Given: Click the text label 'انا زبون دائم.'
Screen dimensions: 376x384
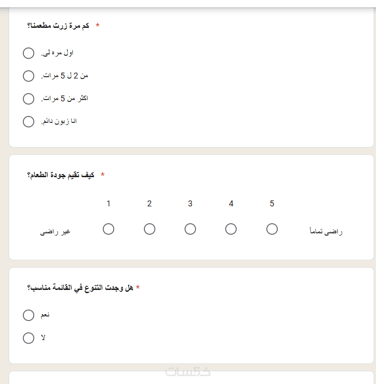Looking at the screenshot, I should (58, 121).
